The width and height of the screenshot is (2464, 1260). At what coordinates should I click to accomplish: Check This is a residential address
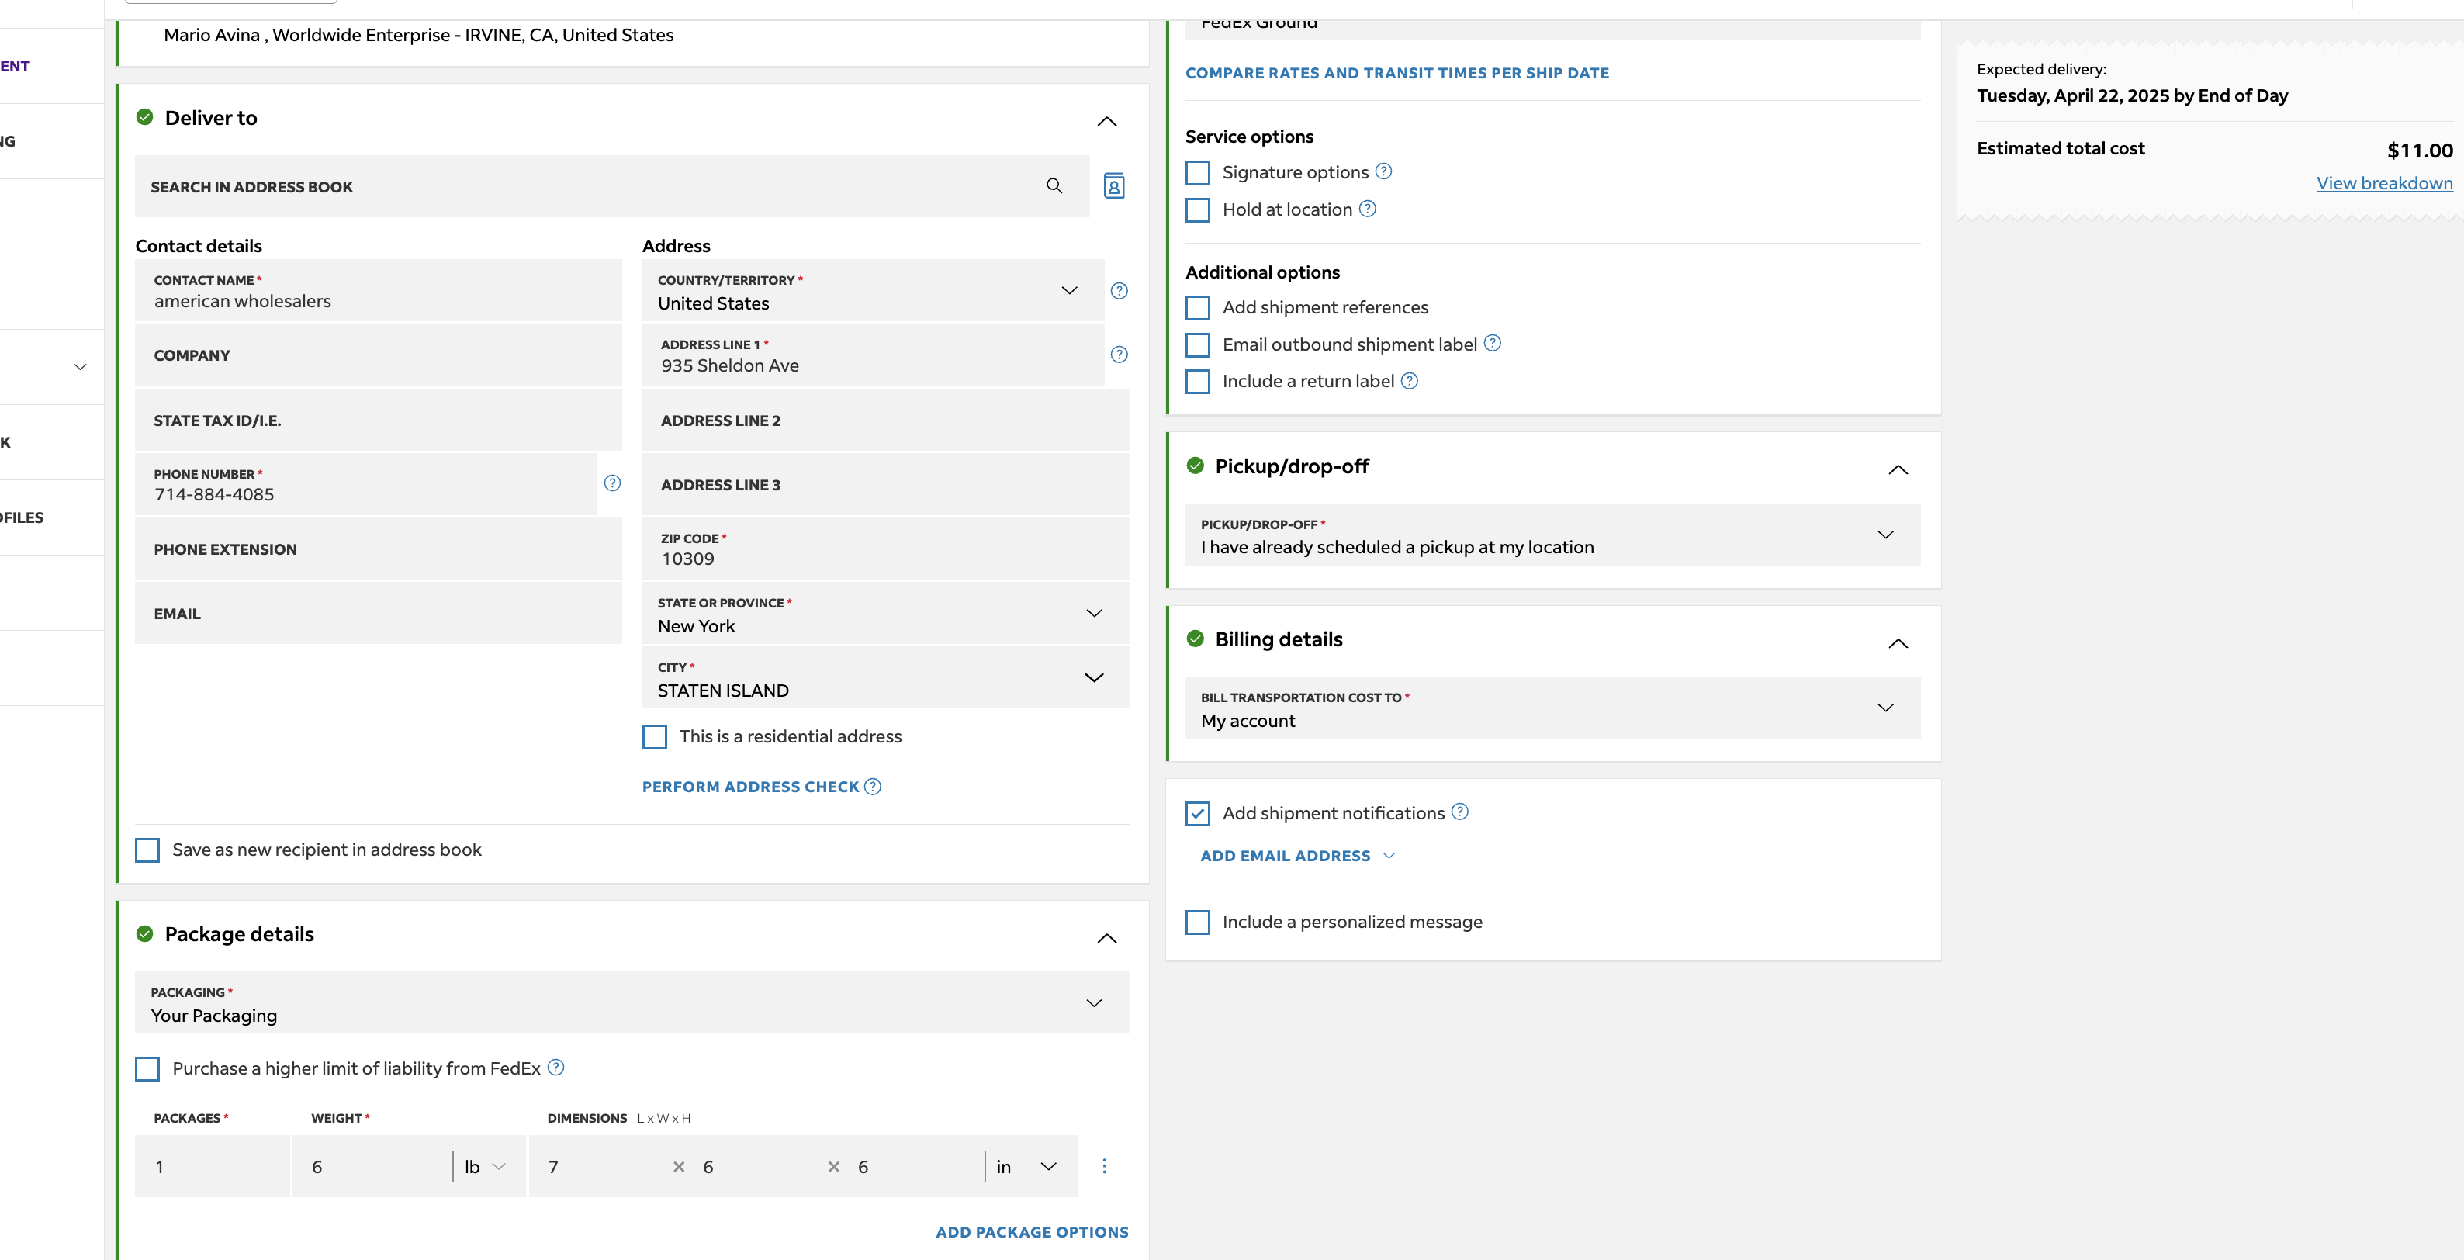pyautogui.click(x=654, y=736)
